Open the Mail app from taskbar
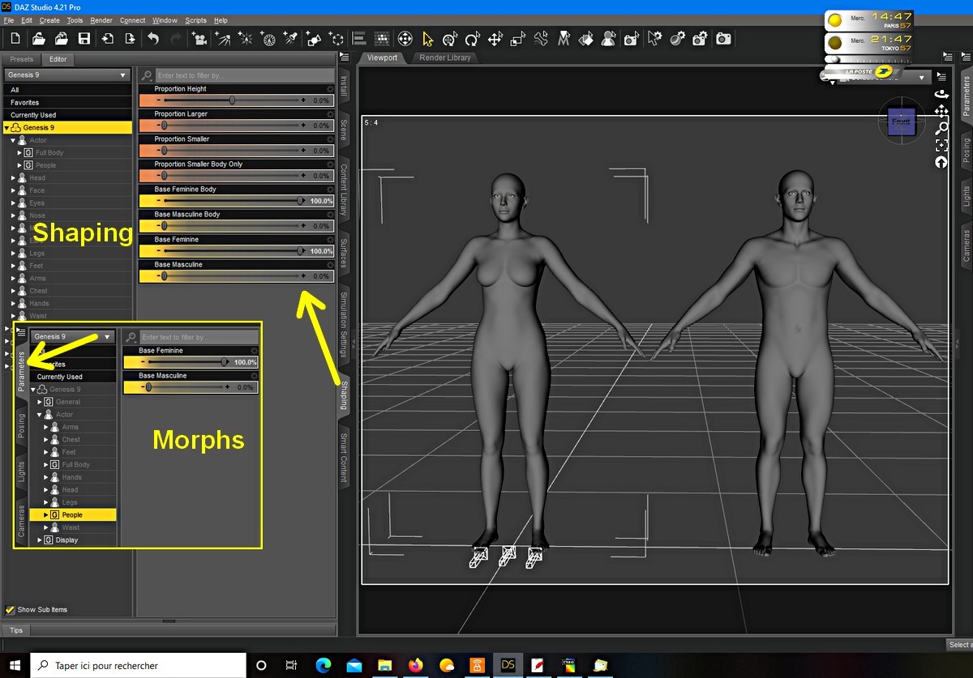Image resolution: width=973 pixels, height=678 pixels. point(354,666)
